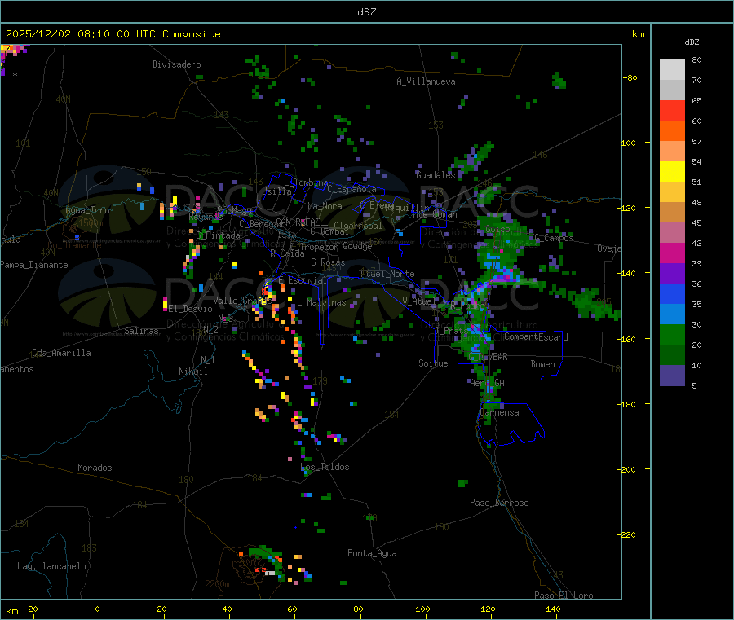Click the Lag_Llancanelo label

point(52,566)
